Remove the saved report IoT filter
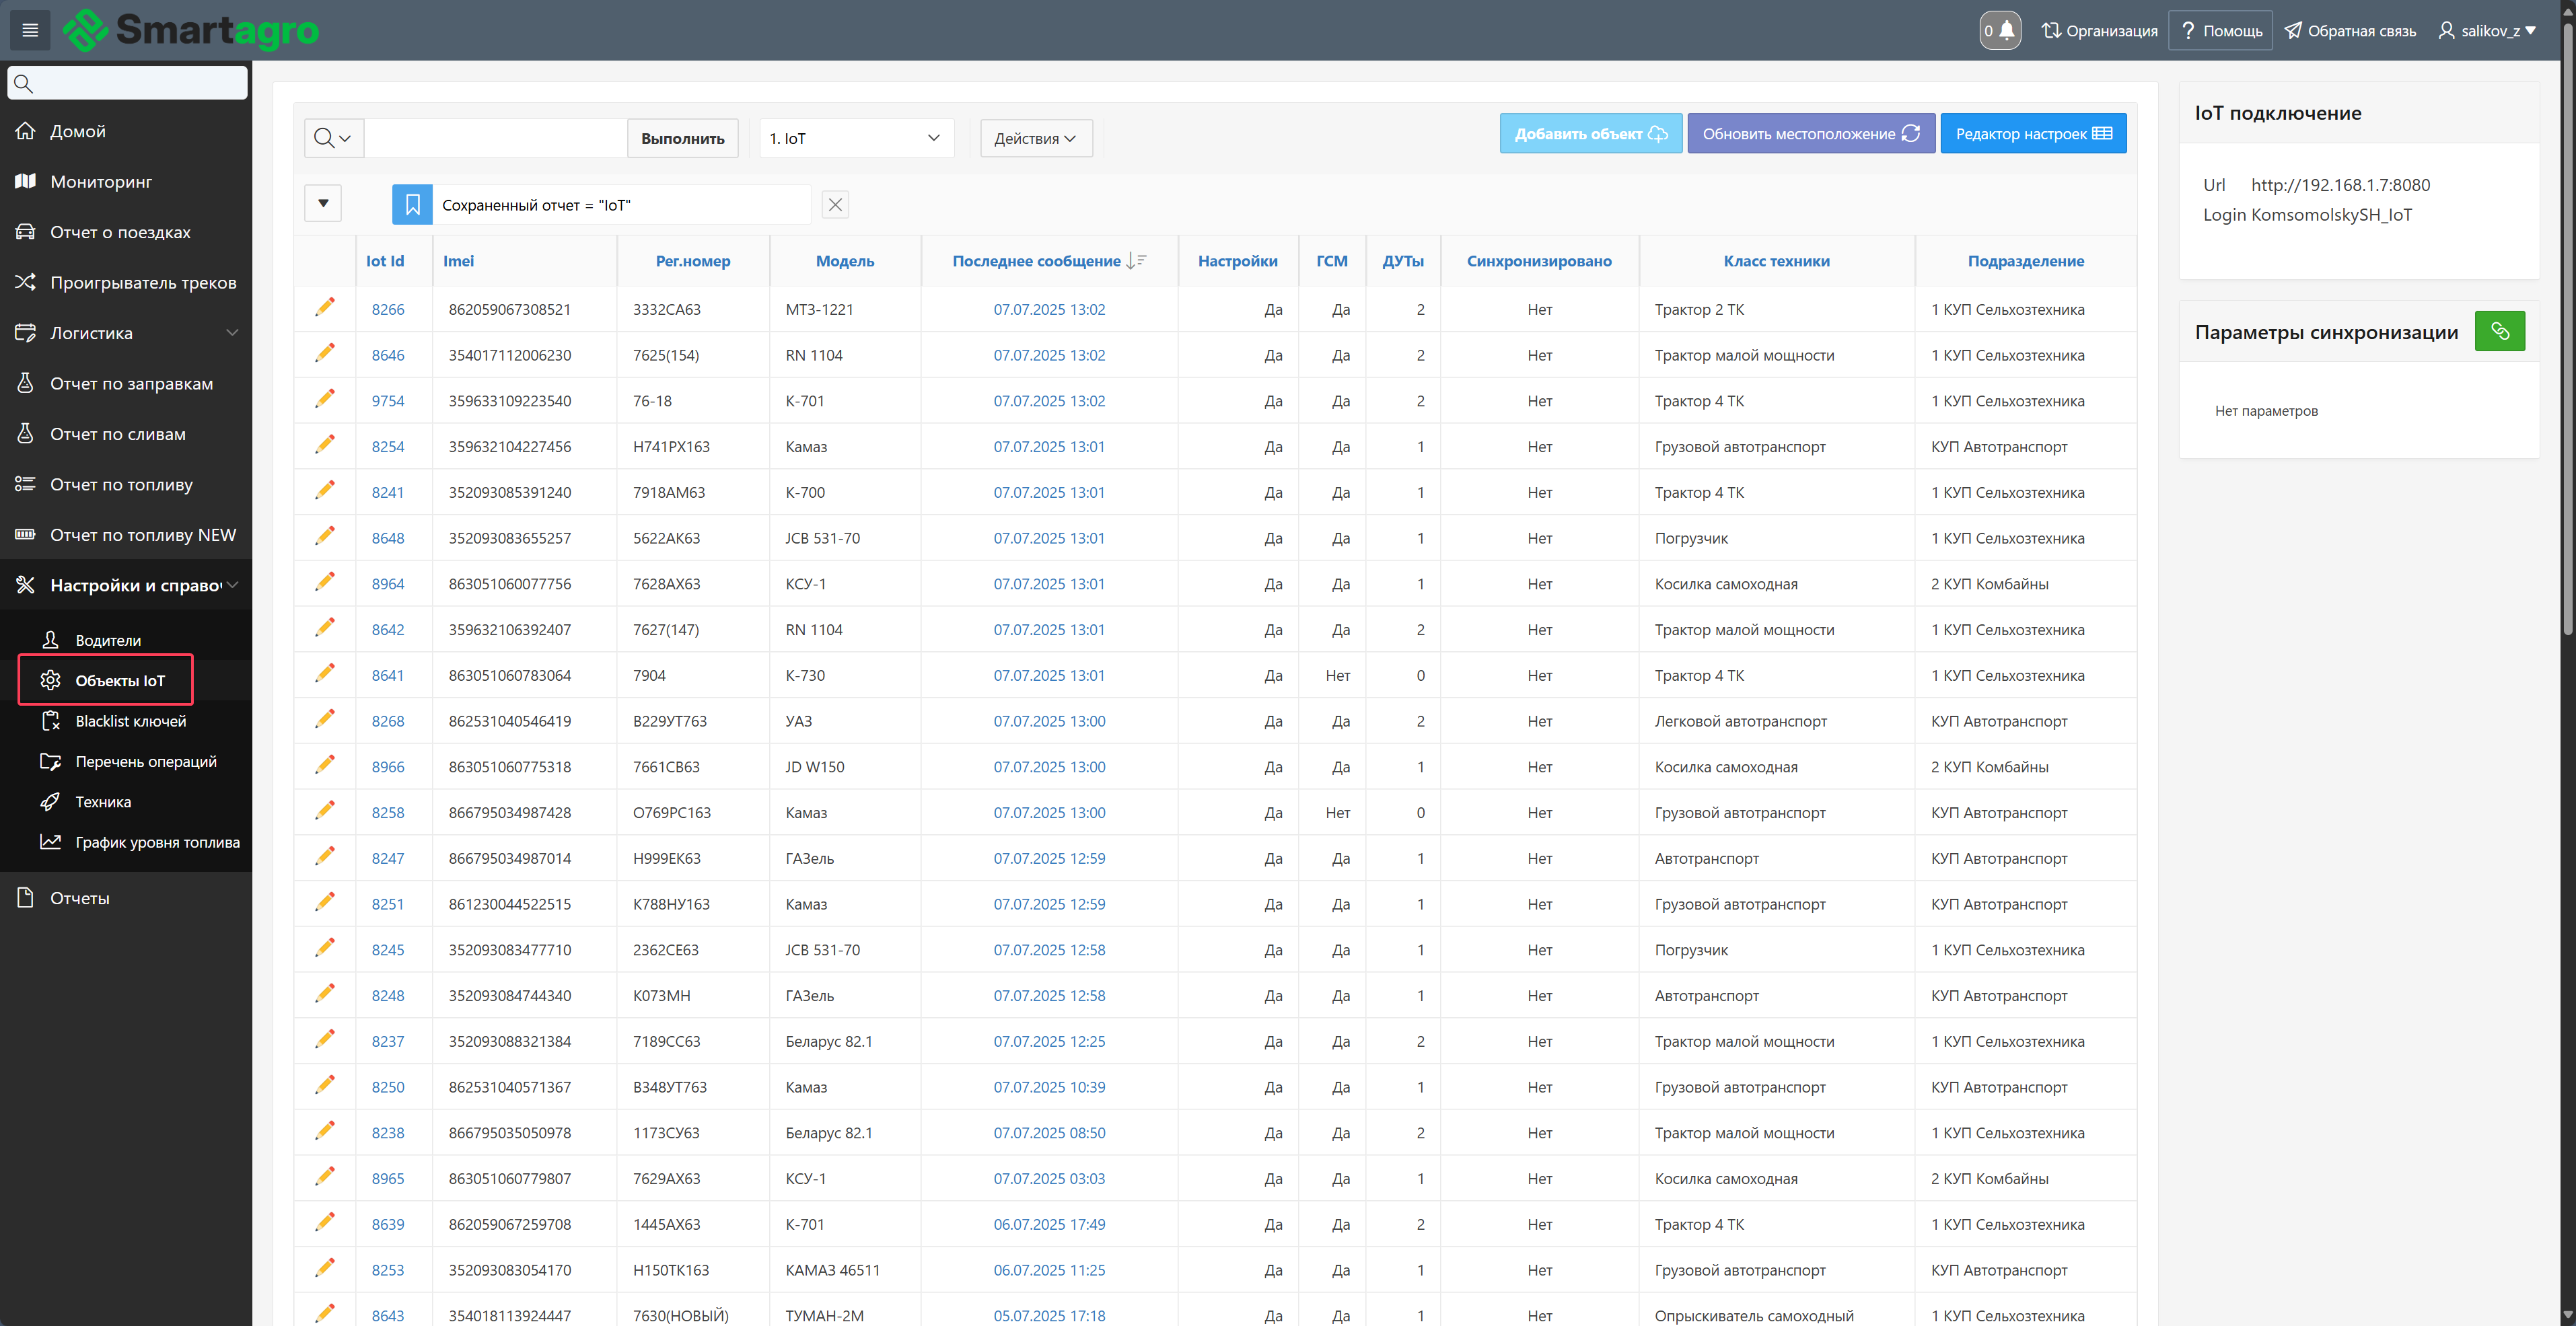Screen dimensions: 2576x1326 pos(835,205)
